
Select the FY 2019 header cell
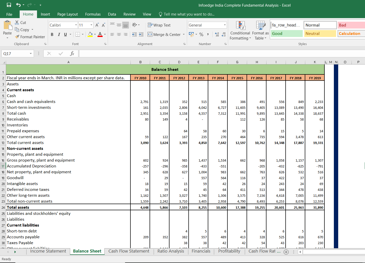(315, 78)
